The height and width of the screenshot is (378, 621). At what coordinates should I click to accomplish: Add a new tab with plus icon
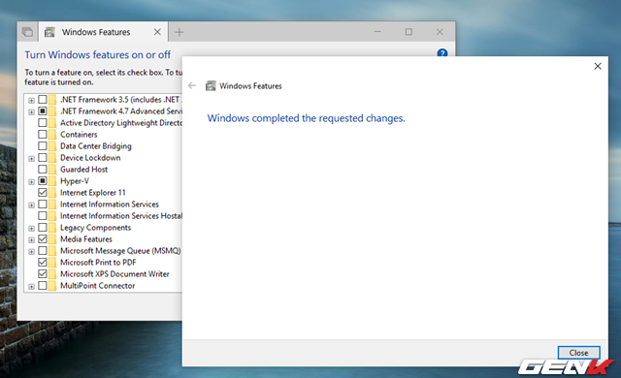[x=179, y=32]
